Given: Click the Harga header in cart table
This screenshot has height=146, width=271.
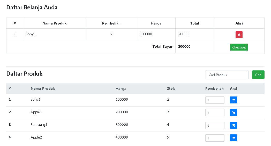Looking at the screenshot, I should (x=156, y=23).
